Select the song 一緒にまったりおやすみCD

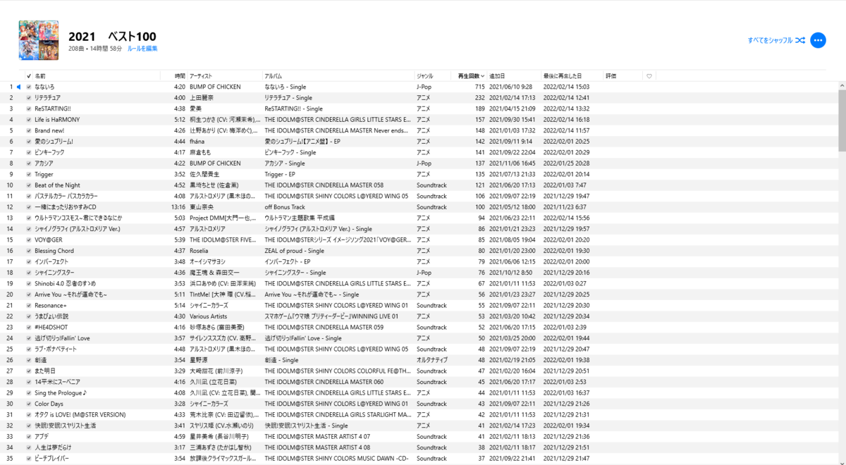(x=65, y=207)
